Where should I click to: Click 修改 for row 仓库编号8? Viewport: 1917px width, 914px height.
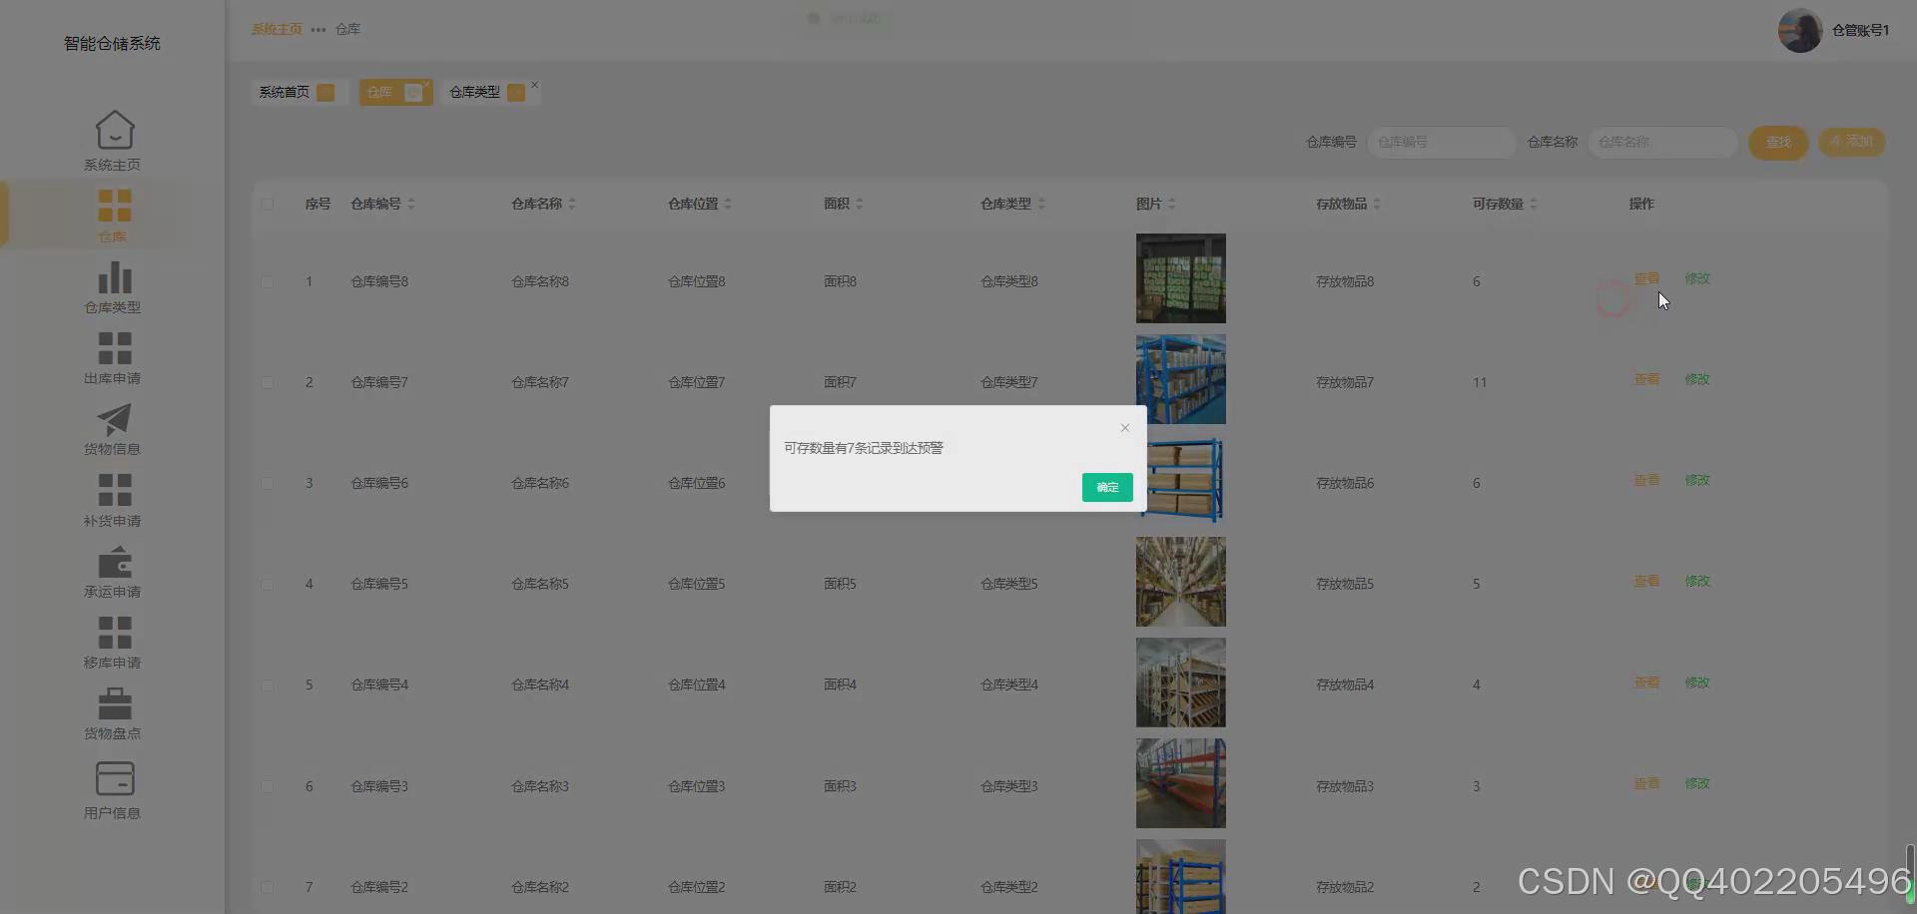tap(1697, 278)
